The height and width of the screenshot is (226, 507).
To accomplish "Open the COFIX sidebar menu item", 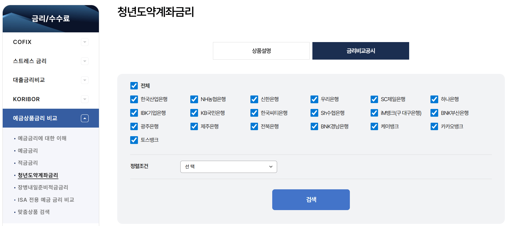I will click(51, 42).
